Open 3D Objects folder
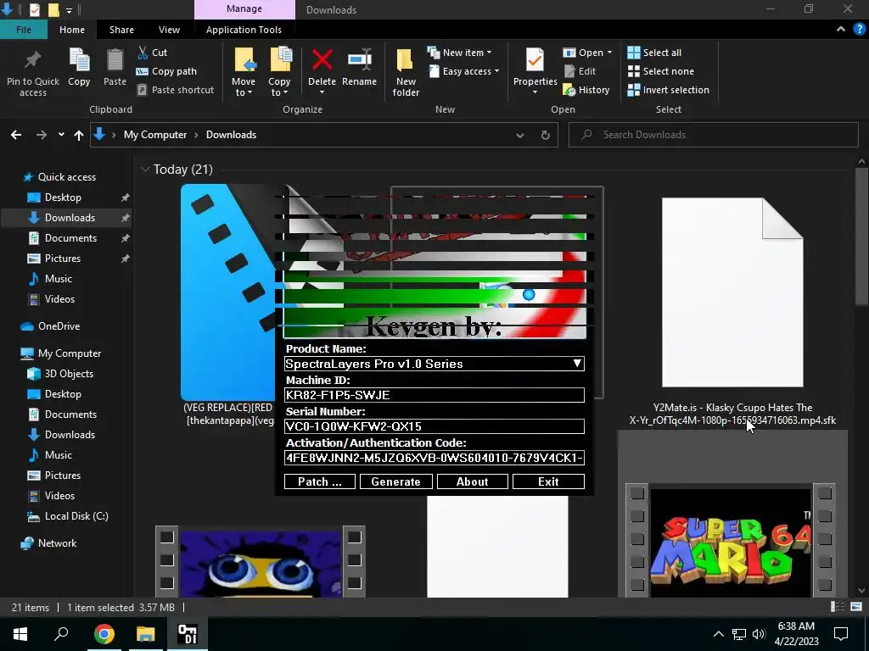 [x=69, y=374]
